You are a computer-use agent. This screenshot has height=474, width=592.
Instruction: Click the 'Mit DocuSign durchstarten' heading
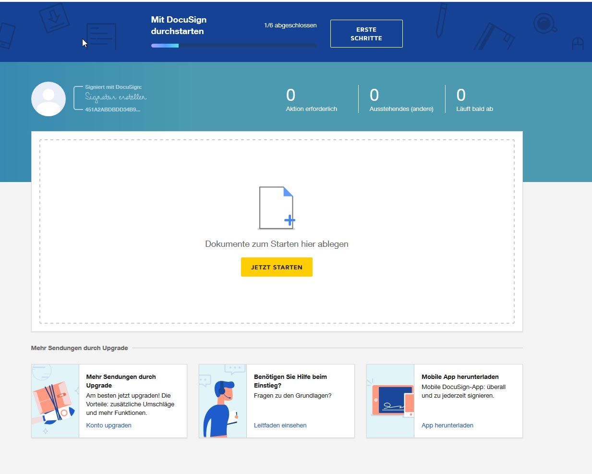point(179,25)
